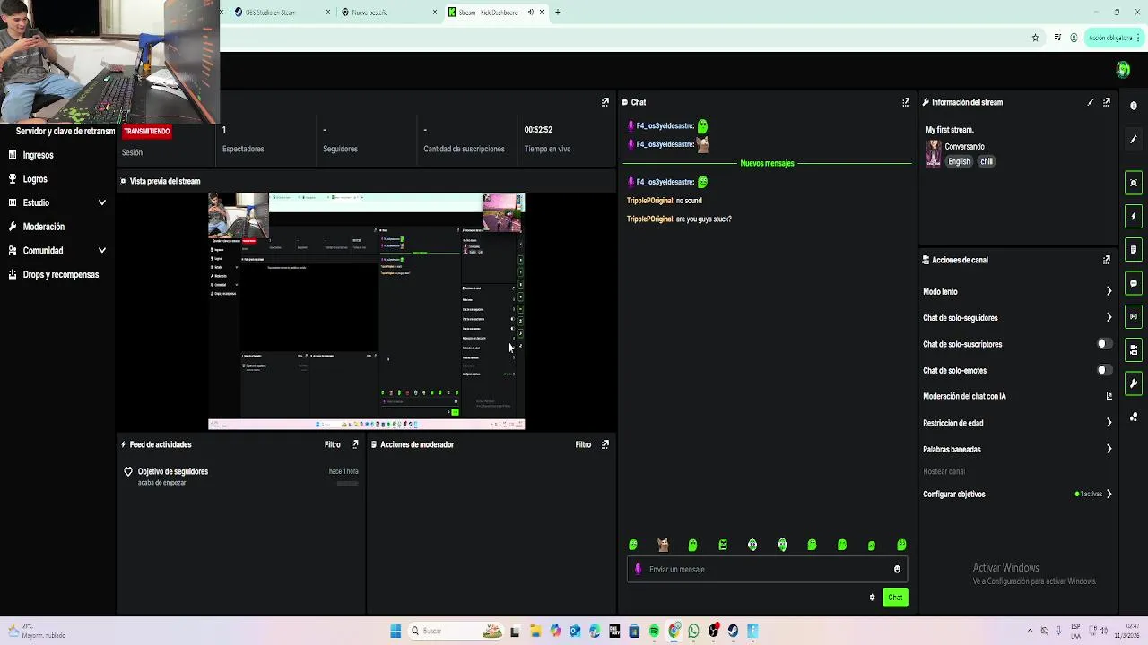Expand Modo lento options
1148x645 pixels.
click(1109, 291)
